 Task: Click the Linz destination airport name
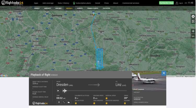[x=118, y=85]
